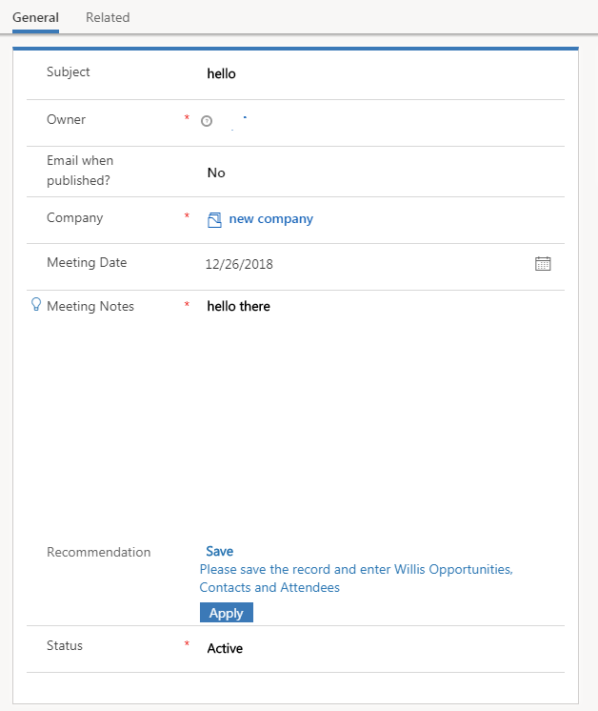The height and width of the screenshot is (711, 598).
Task: Click the owner record icon
Action: click(207, 121)
